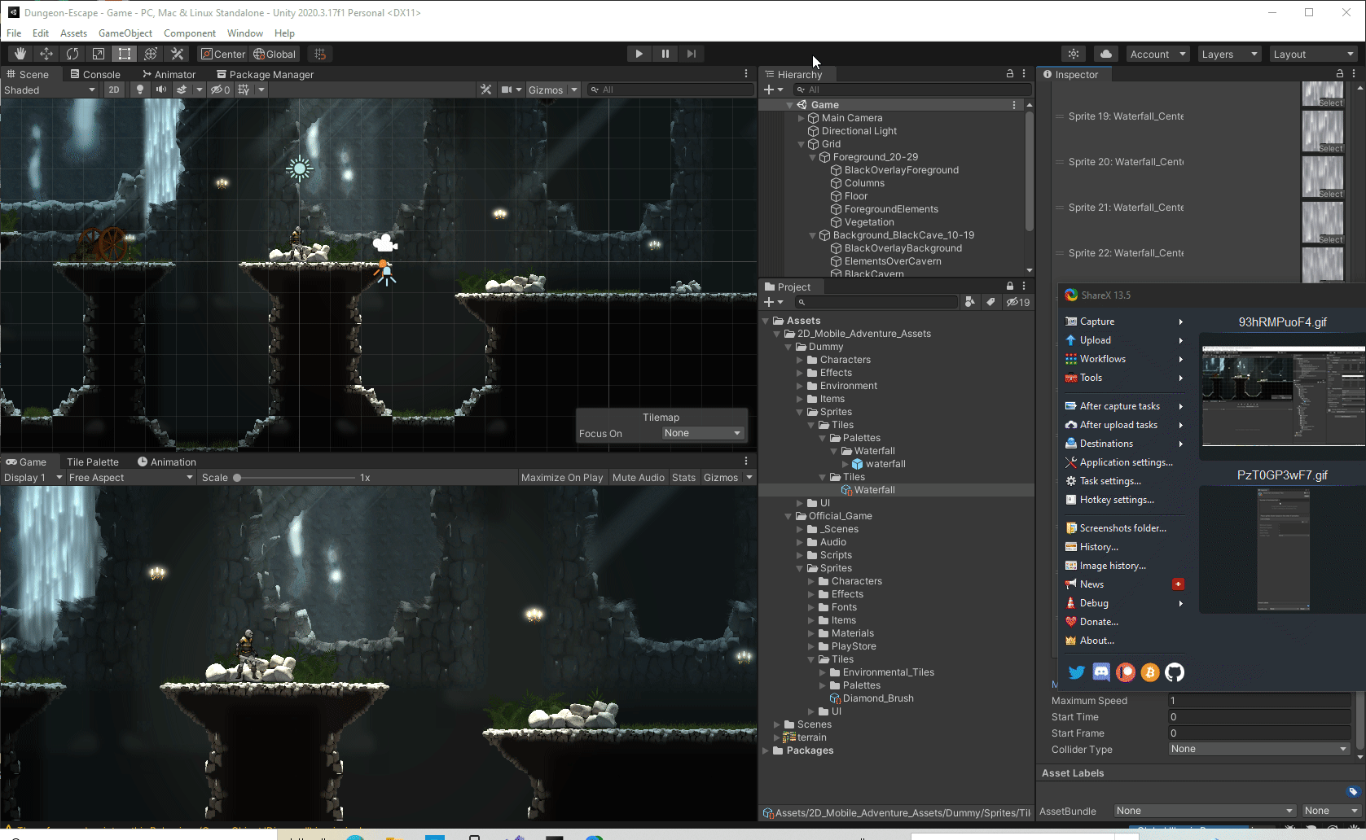Select the Hand tool in Unity toolbar
Image resolution: width=1366 pixels, height=840 pixels.
click(x=20, y=54)
